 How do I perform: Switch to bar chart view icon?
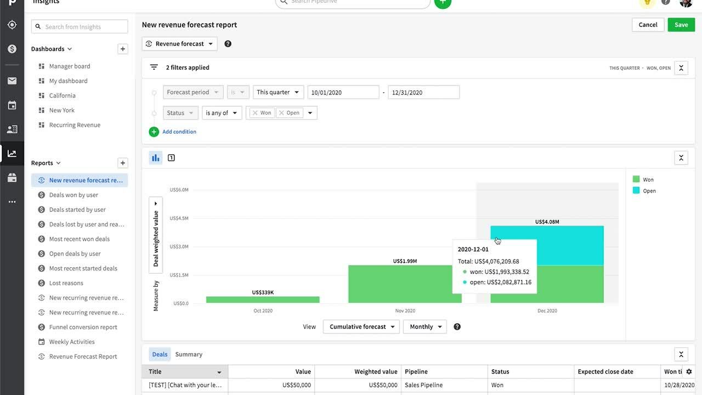click(156, 158)
